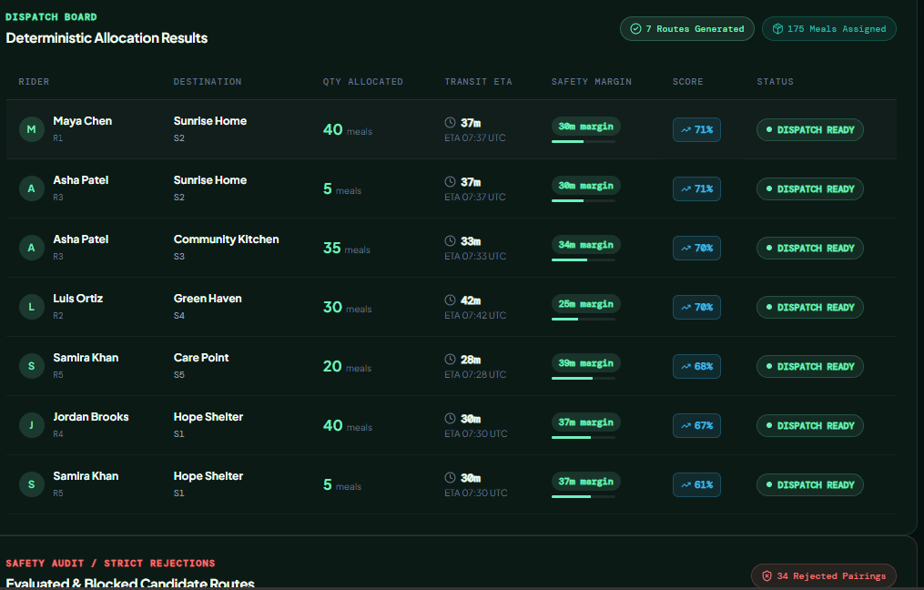924x590 pixels.
Task: Click the Status column header
Action: coord(775,81)
